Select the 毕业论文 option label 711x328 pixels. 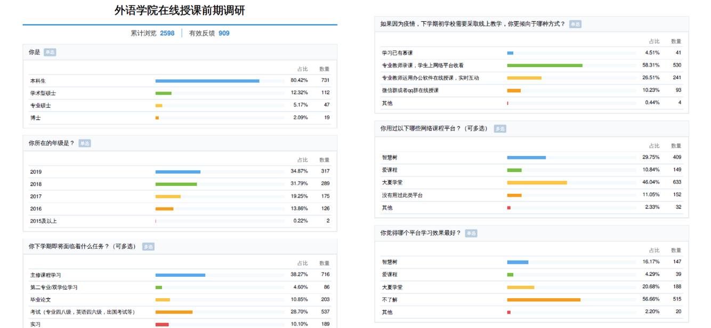point(41,300)
